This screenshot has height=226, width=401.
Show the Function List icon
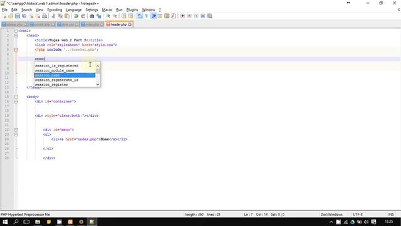coord(174,16)
